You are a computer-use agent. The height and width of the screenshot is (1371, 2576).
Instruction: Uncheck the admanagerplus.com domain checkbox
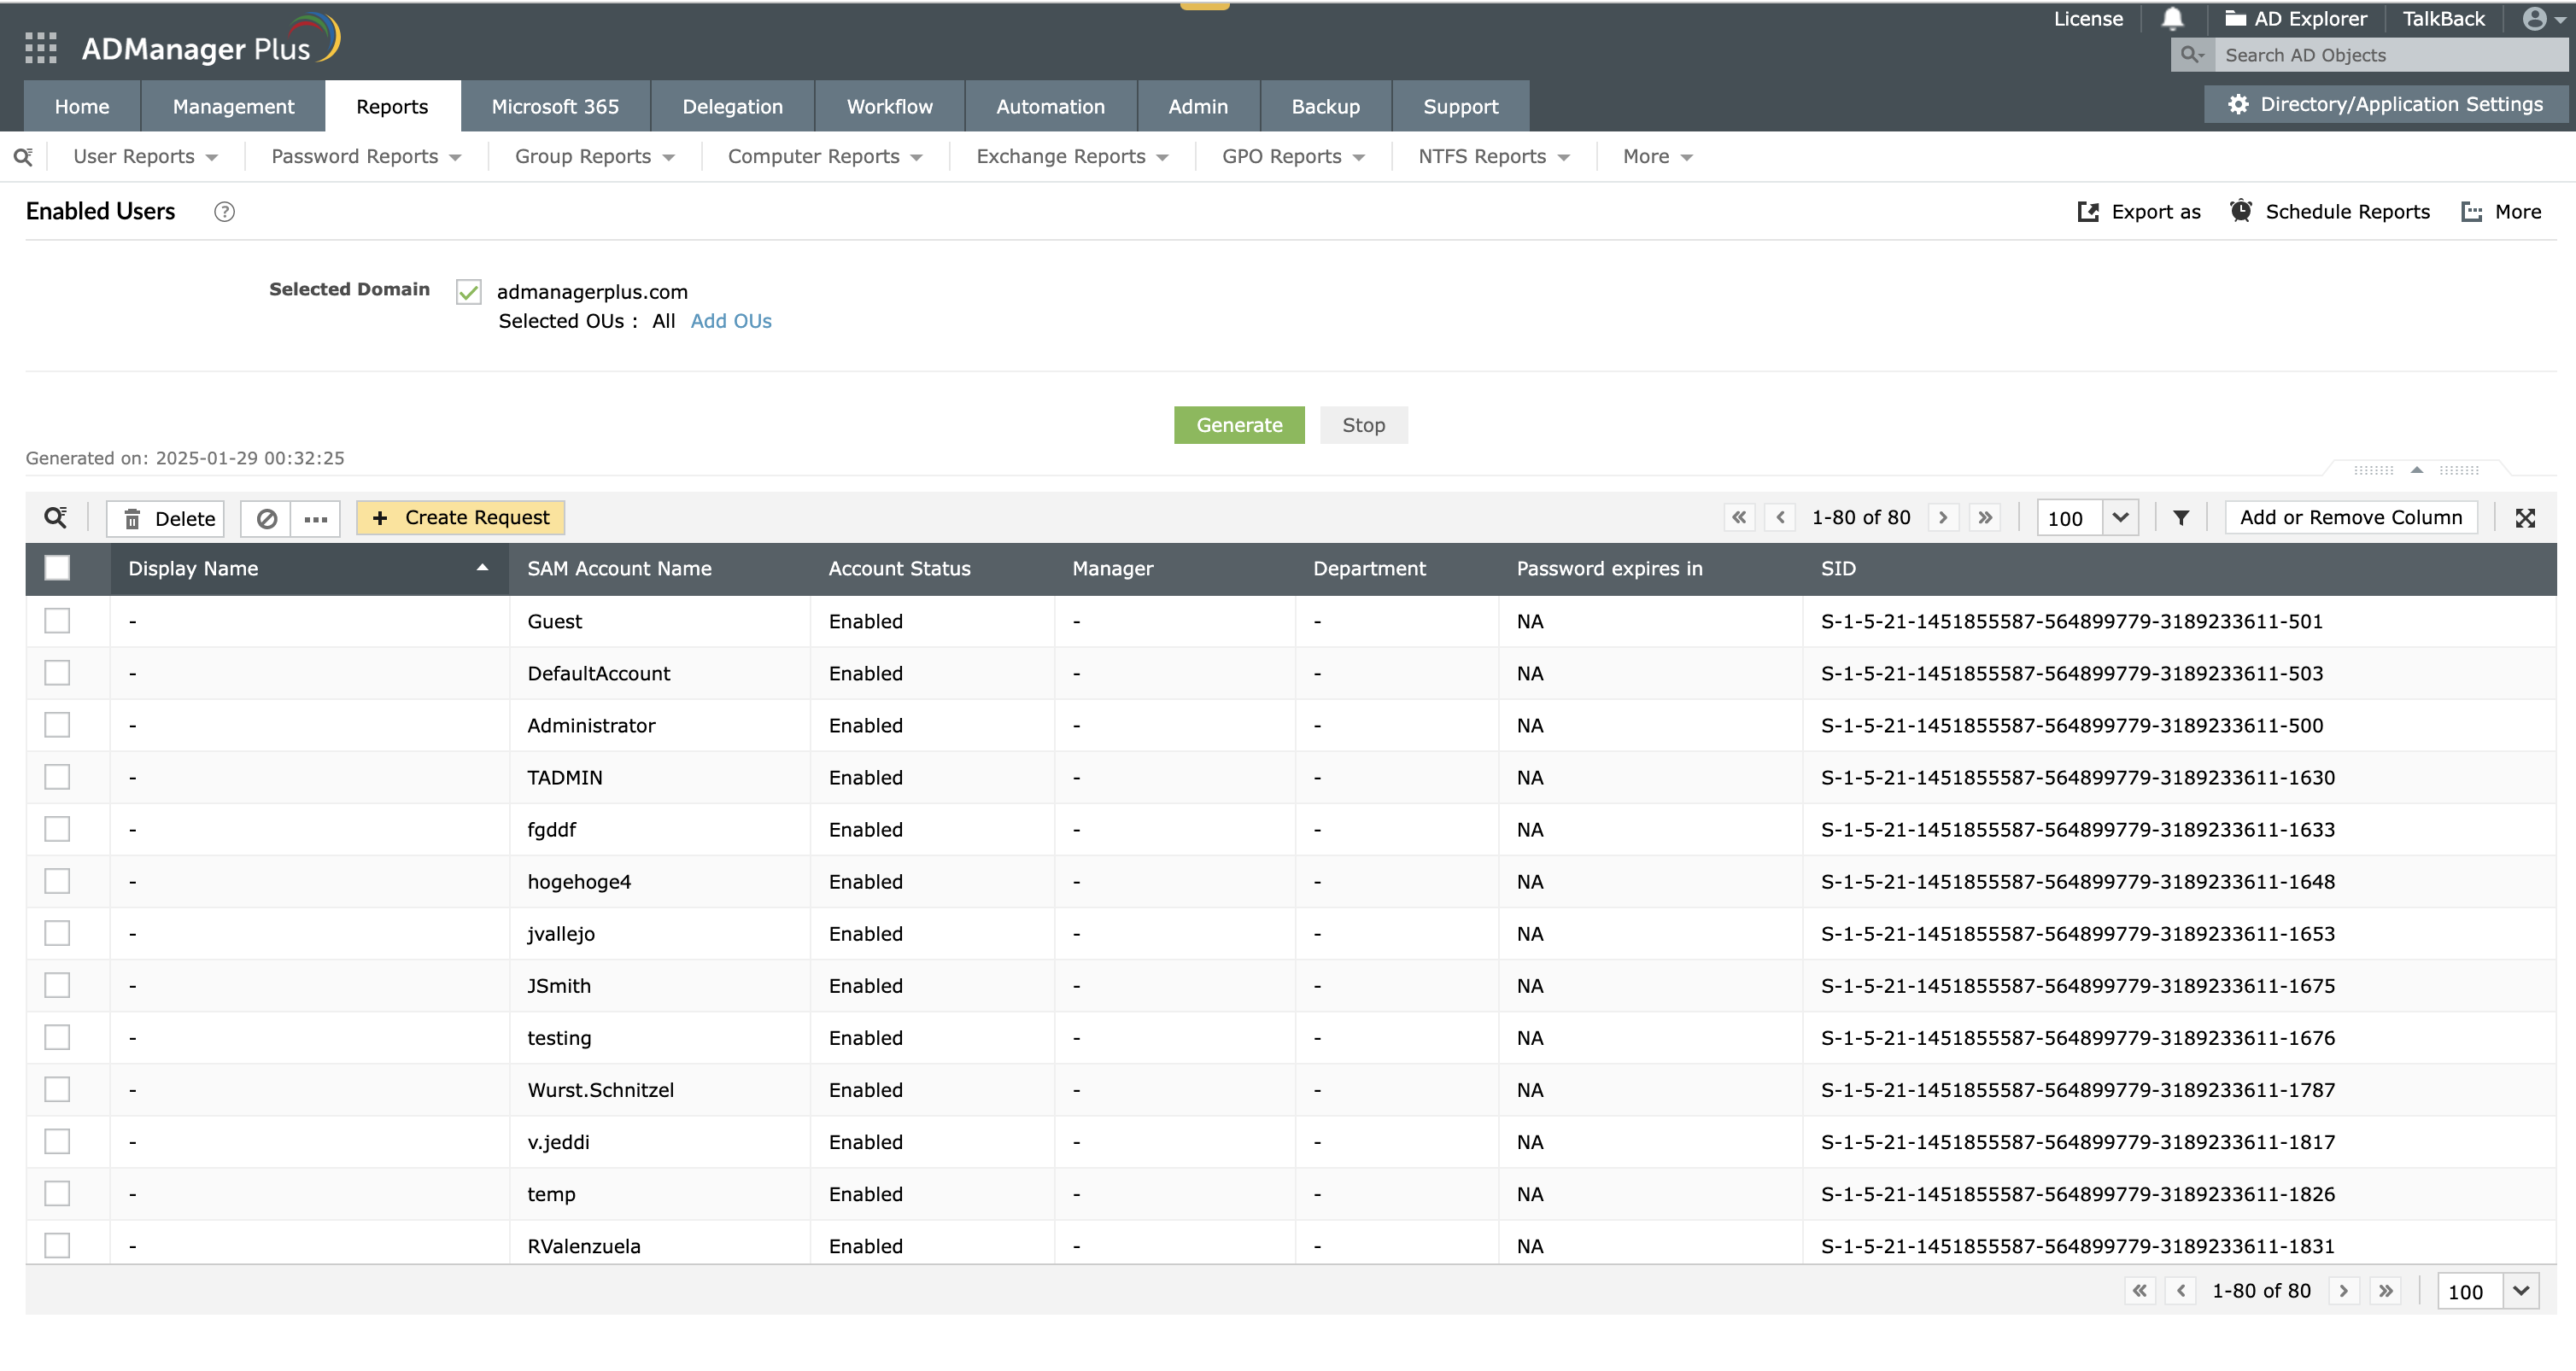pyautogui.click(x=468, y=292)
